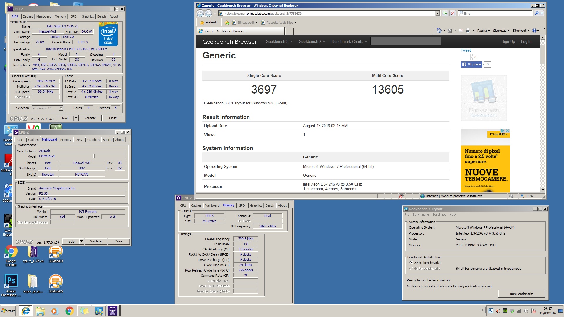Add page to favorites bar icon
This screenshot has width=564, height=317.
pos(227,23)
